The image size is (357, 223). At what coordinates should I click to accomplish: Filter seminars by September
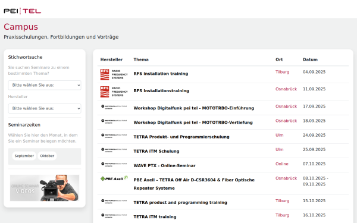tap(24, 156)
